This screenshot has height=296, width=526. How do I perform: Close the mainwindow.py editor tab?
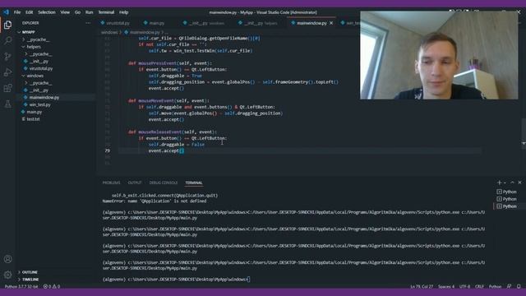[331, 23]
